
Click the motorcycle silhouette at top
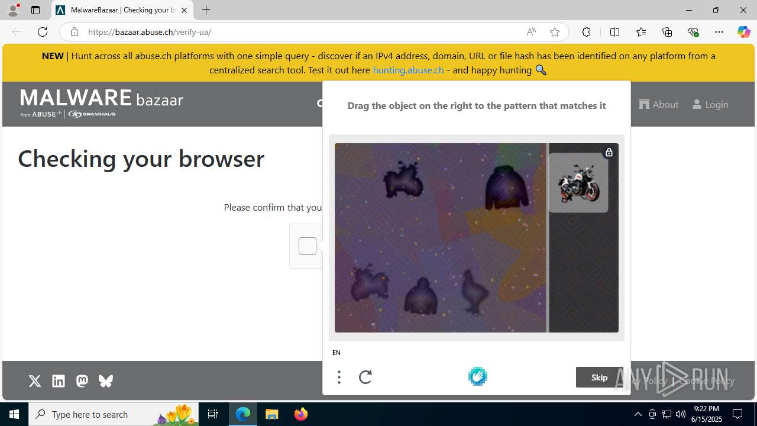tap(403, 180)
